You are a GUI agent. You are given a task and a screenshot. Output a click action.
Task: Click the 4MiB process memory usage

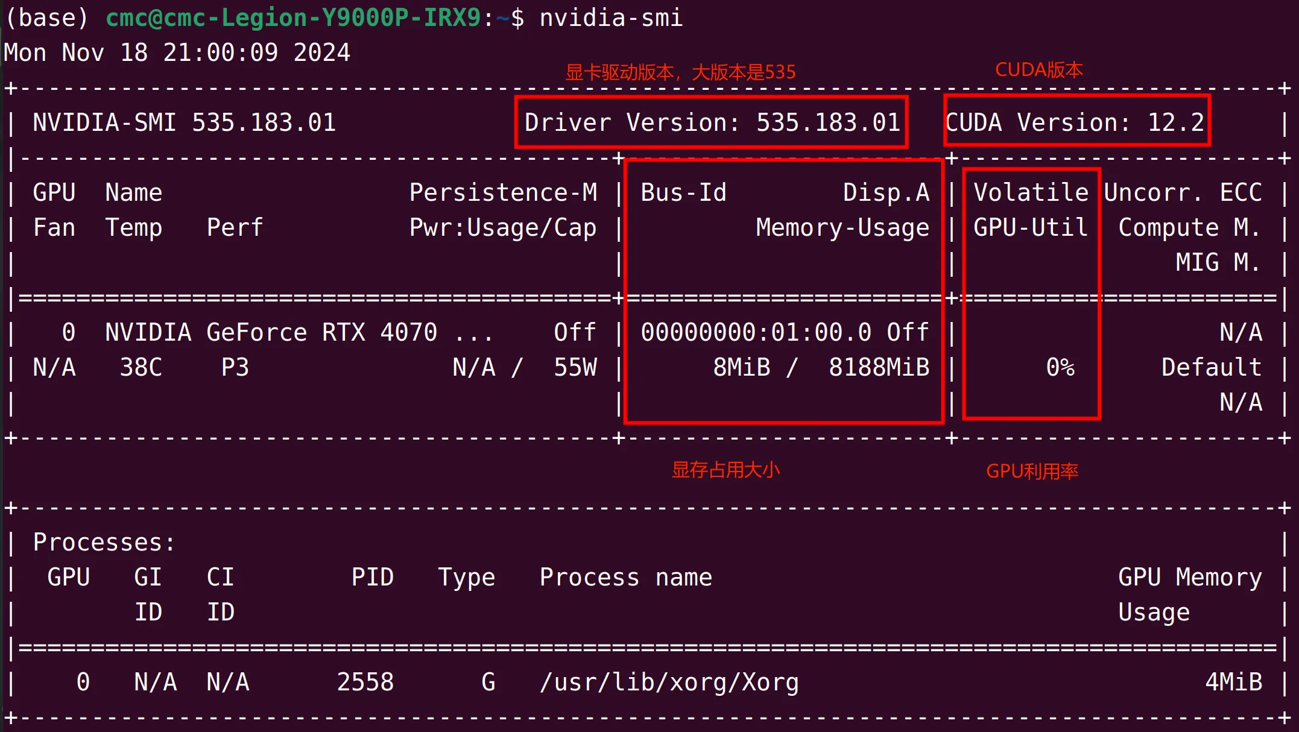(1233, 682)
